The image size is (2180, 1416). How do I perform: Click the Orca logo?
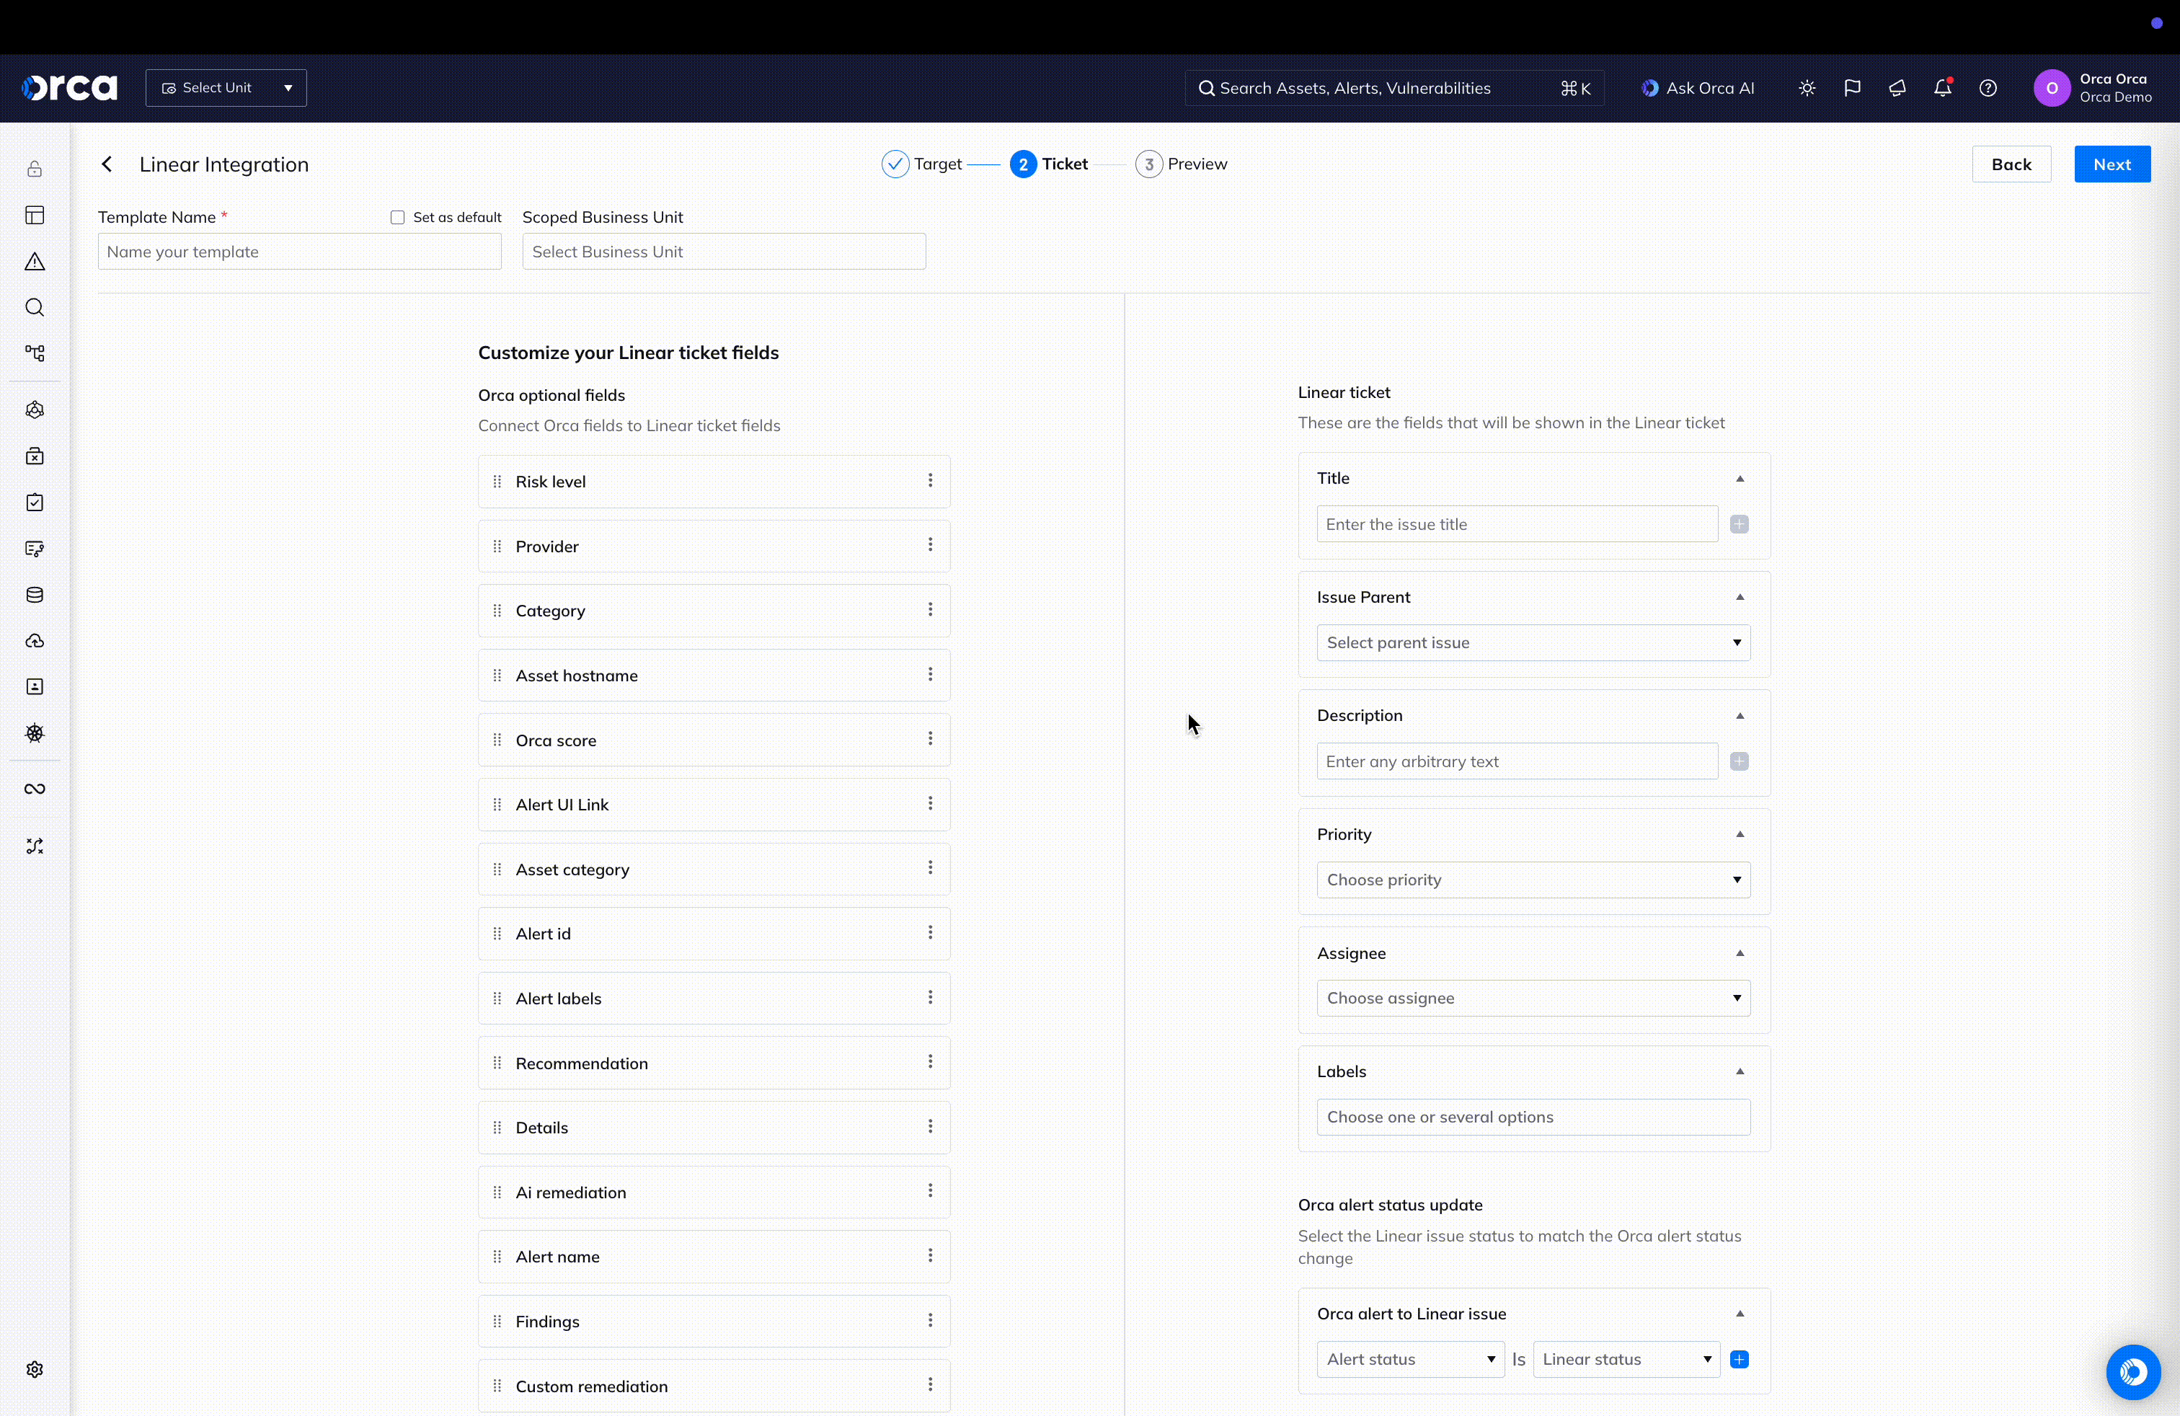click(70, 88)
